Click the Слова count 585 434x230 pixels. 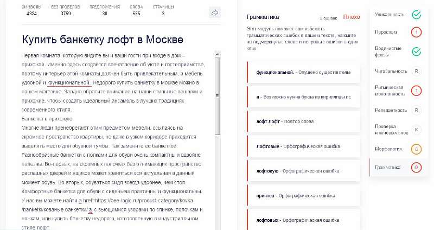pyautogui.click(x=136, y=14)
